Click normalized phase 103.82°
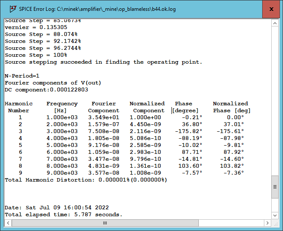 [232, 166]
